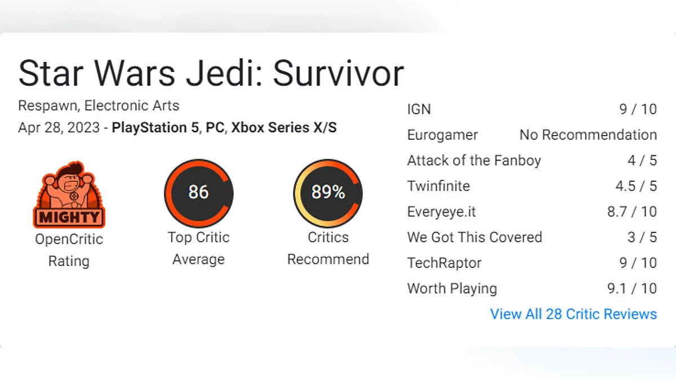Open the Twinfinite review
The width and height of the screenshot is (676, 380).
point(438,186)
